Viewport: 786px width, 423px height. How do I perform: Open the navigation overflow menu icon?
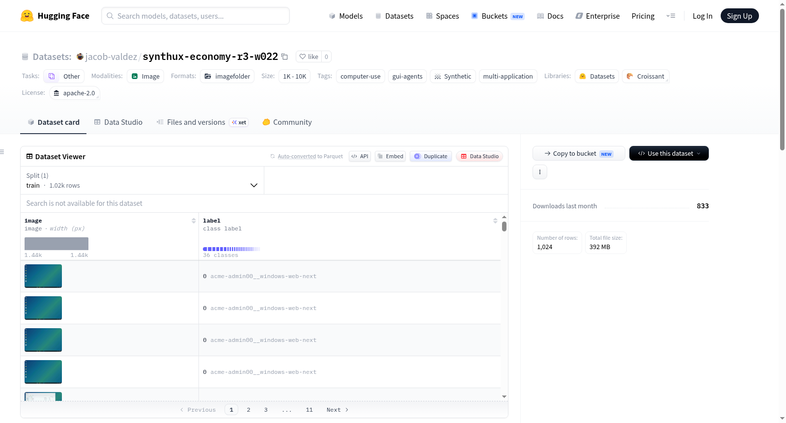pyautogui.click(x=671, y=16)
